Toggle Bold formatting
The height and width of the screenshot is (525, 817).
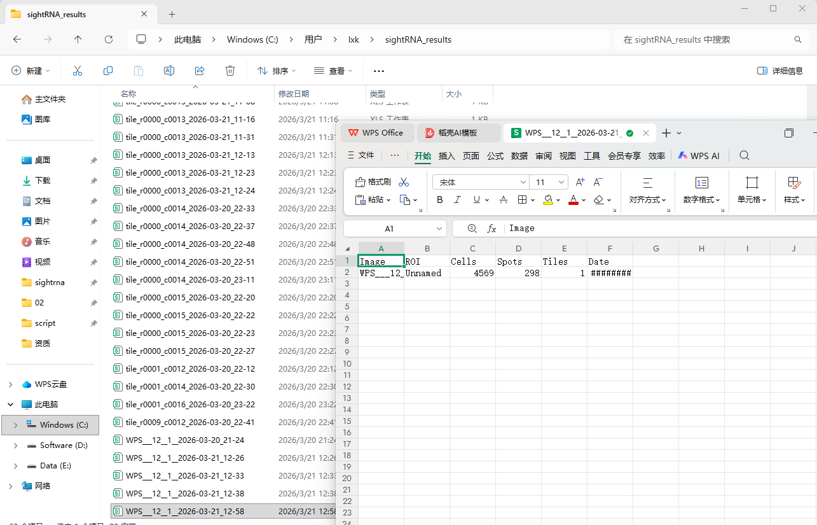[x=439, y=199]
